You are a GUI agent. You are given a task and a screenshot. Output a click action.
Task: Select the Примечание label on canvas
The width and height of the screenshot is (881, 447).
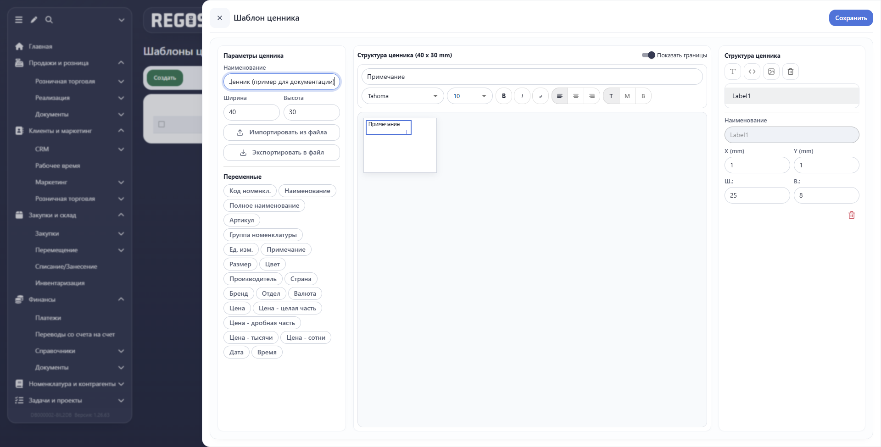click(x=388, y=127)
